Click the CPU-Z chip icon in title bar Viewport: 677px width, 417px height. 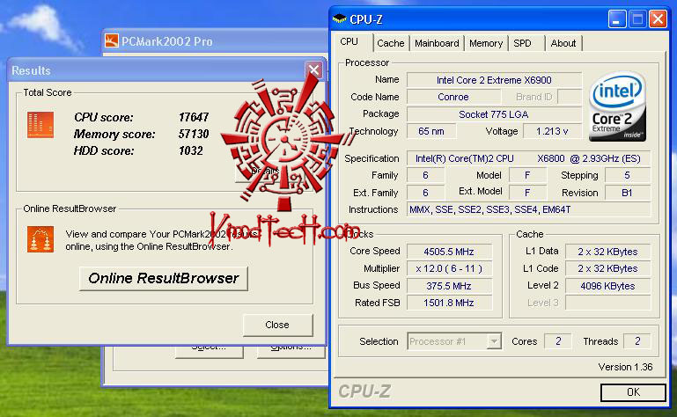click(x=339, y=19)
